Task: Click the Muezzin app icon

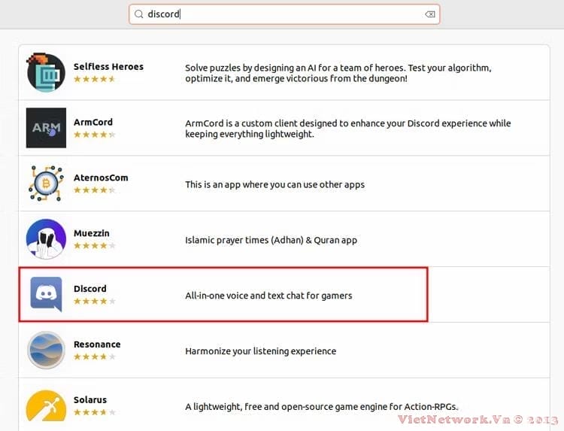Action: pos(46,239)
